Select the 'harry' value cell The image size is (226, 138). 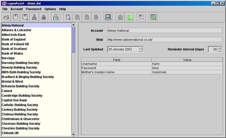(x=187, y=64)
